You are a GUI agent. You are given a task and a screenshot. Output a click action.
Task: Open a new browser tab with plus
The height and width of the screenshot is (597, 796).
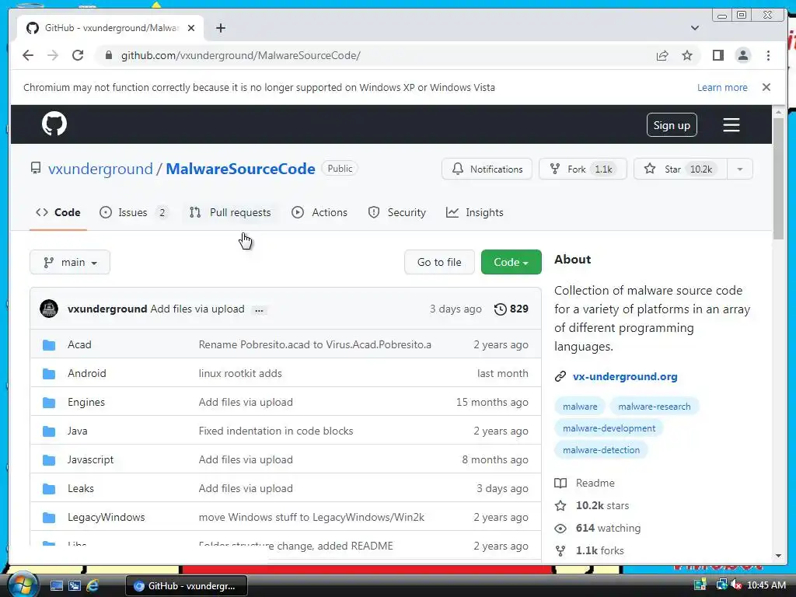[x=220, y=28]
